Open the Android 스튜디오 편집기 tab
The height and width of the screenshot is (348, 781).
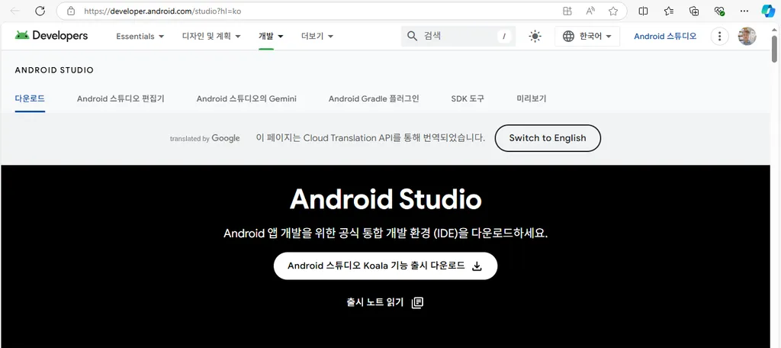[121, 98]
